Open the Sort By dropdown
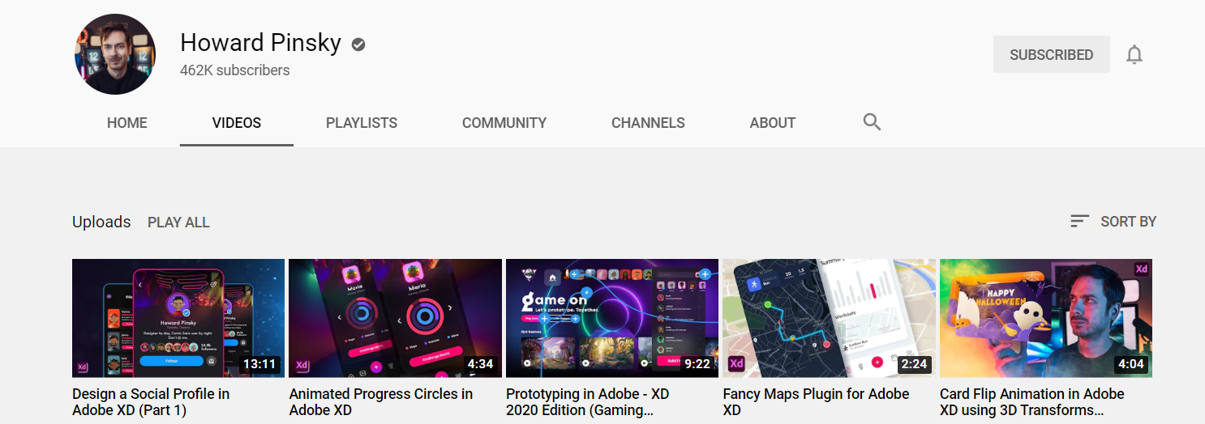Screen dimensions: 1205x424 [1113, 221]
